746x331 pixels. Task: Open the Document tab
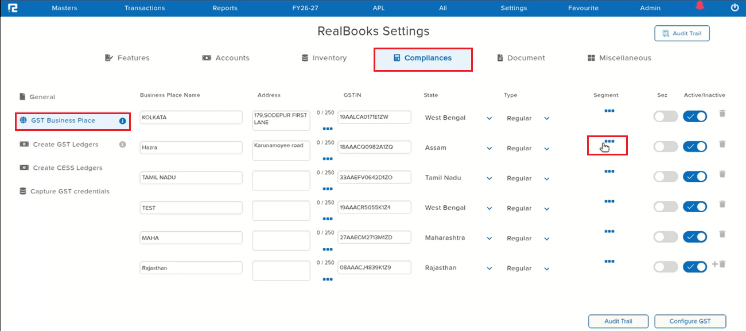pyautogui.click(x=521, y=58)
